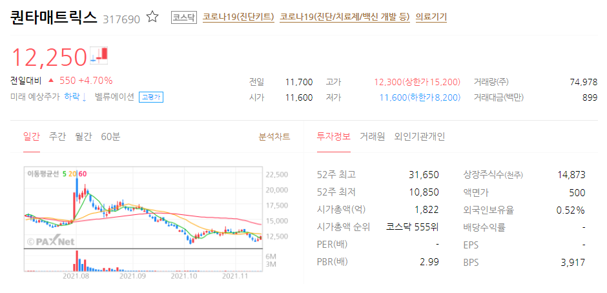Add 퀀타매트릭스 to favorites with the star icon
This screenshot has width=607, height=293.
tap(152, 17)
